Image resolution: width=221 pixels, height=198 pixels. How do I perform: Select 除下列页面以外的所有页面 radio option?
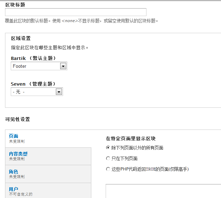[x=108, y=148]
